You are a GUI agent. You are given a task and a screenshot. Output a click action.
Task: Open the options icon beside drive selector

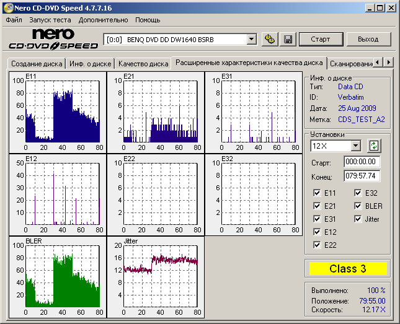[270, 39]
